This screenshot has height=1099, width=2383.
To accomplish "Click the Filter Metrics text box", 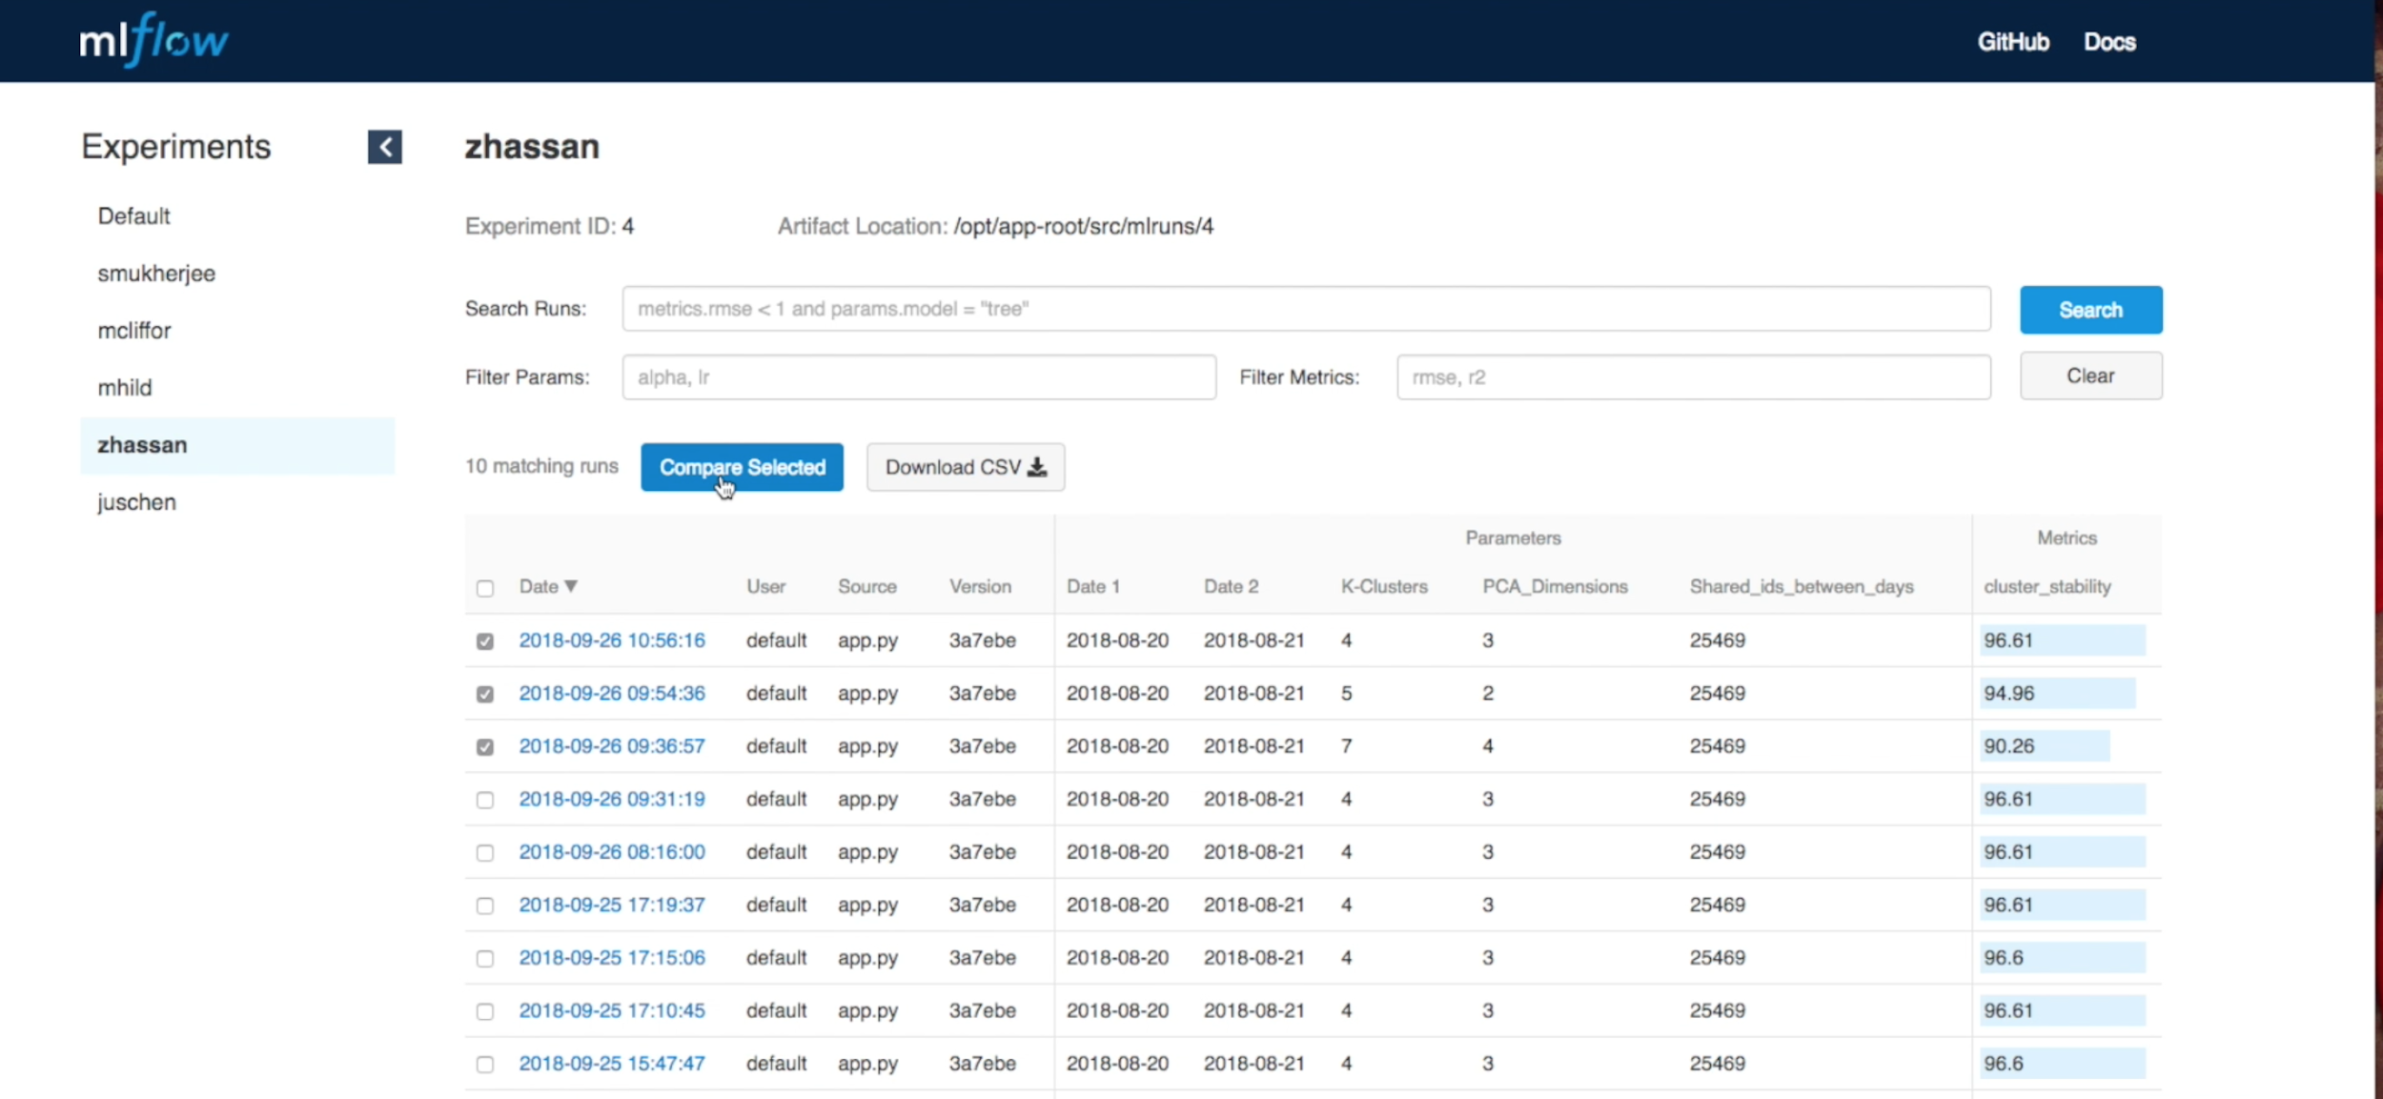I will (1693, 377).
